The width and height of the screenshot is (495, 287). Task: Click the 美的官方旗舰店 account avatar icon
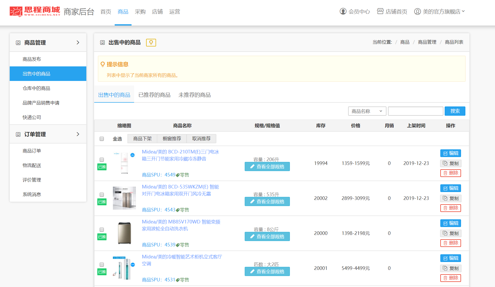417,11
